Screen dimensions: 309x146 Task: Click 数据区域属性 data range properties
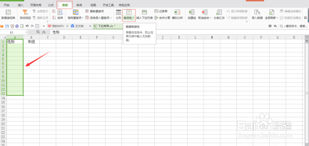pos(290,18)
